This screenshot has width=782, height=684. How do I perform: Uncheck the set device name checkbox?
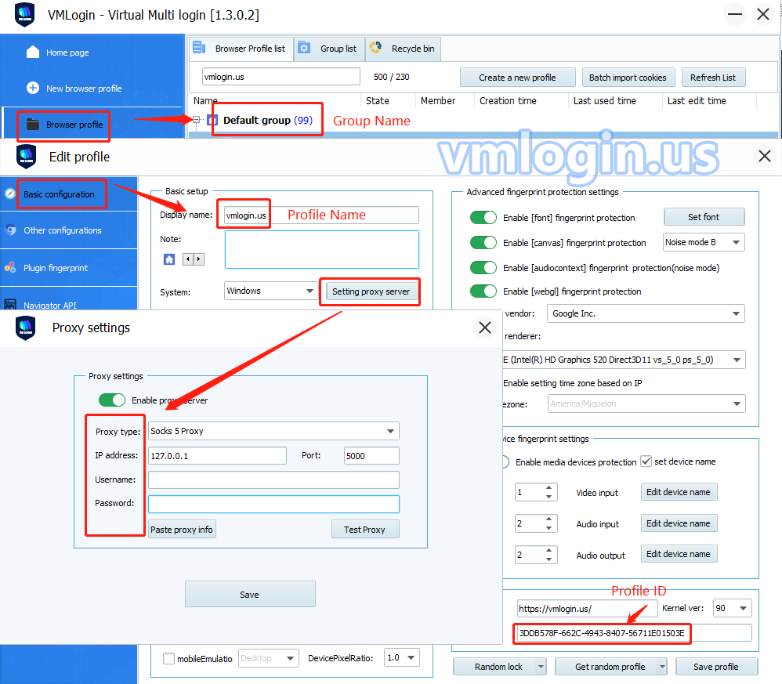(x=646, y=461)
